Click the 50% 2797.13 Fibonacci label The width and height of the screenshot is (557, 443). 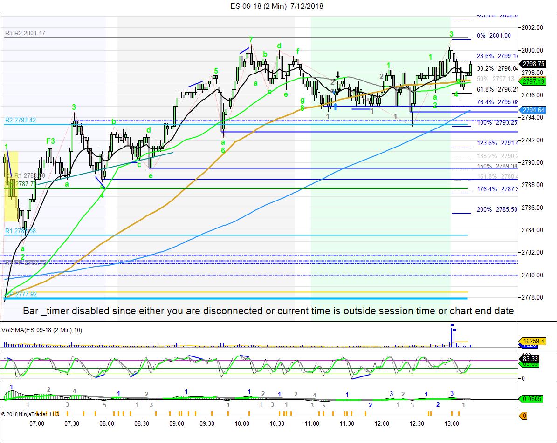(495, 79)
